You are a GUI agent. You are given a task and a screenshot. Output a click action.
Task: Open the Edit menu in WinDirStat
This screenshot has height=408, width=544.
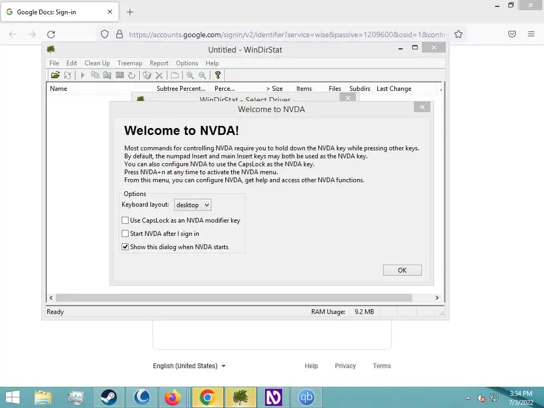pos(72,63)
